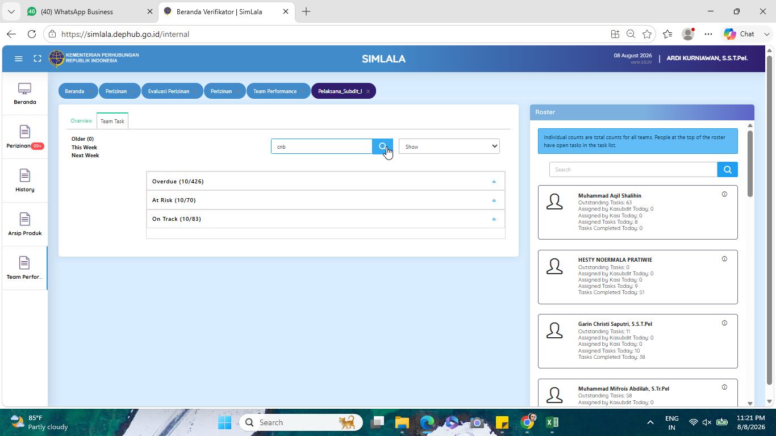Show info for HESTY NOERMALA PRATIWIE
The image size is (776, 436).
724,259
